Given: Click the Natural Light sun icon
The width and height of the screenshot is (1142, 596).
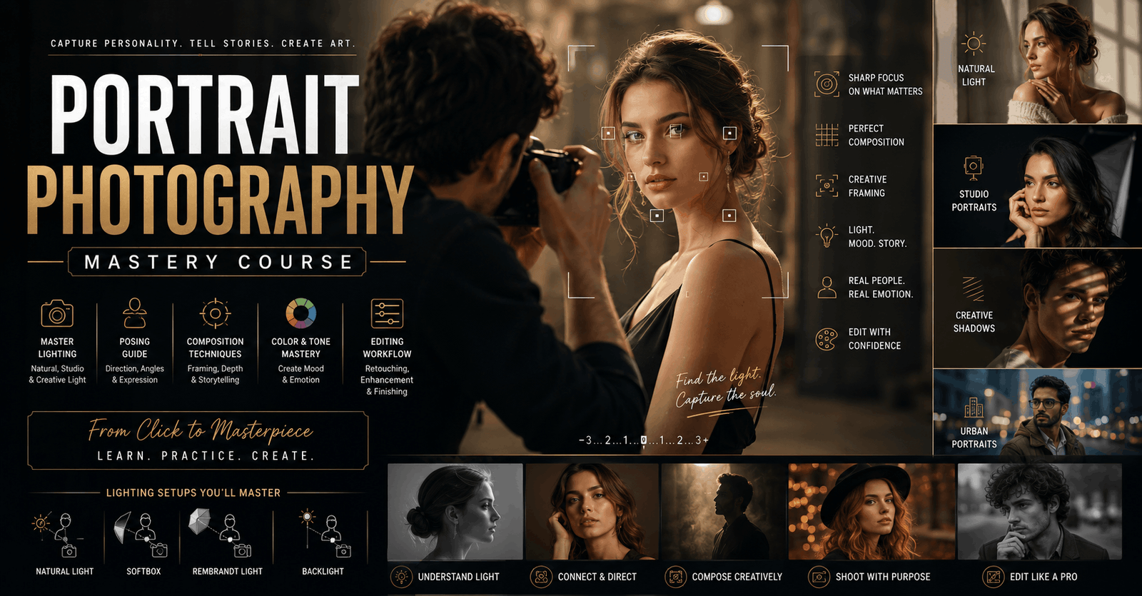Looking at the screenshot, I should (x=974, y=44).
